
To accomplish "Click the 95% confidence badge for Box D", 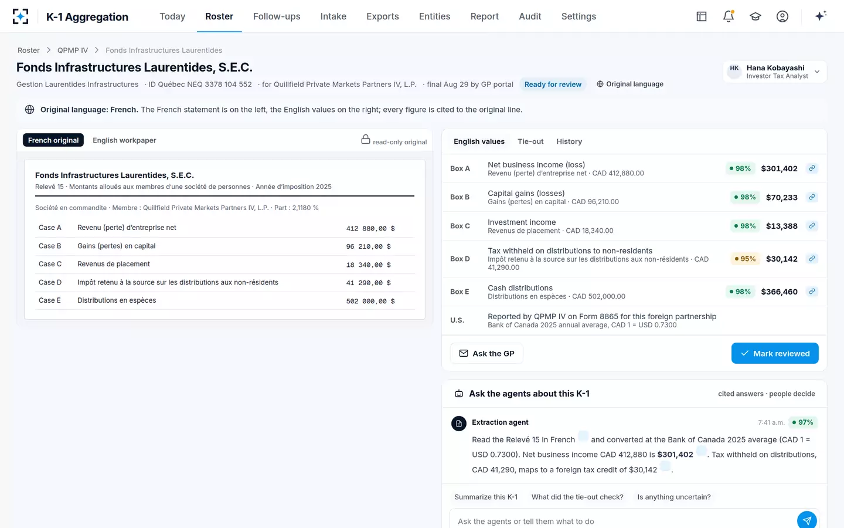I will 745,259.
